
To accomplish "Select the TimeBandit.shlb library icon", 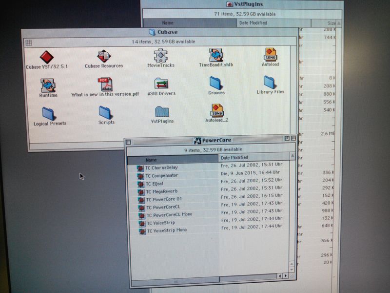I will click(x=215, y=55).
